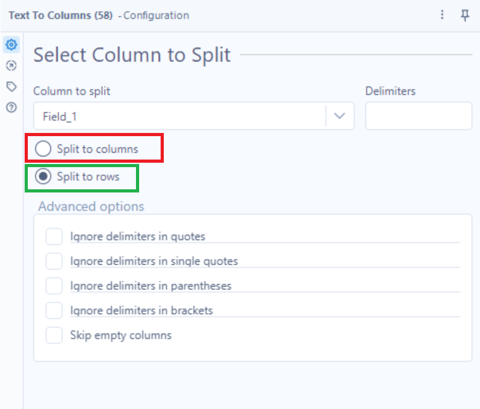Select Split to columns option
480x409 pixels.
point(43,149)
